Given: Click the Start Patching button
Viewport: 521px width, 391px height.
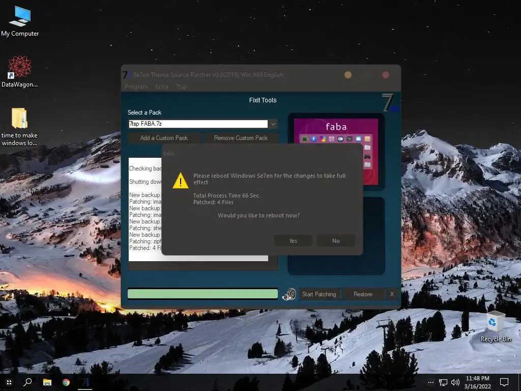Looking at the screenshot, I should pyautogui.click(x=319, y=294).
